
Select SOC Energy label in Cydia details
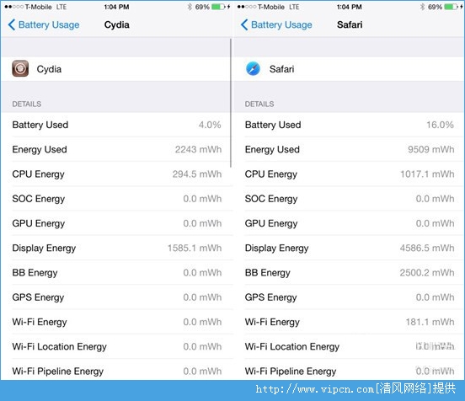(x=39, y=199)
